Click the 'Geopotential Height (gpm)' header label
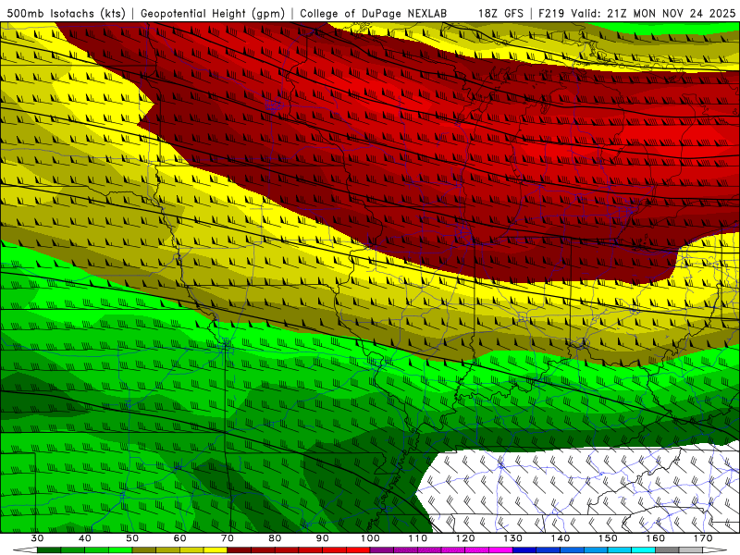 (x=213, y=13)
